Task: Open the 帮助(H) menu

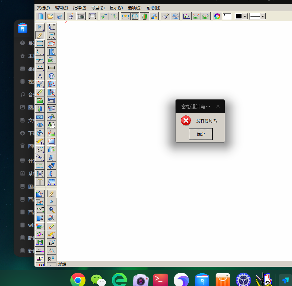Action: pos(153,8)
